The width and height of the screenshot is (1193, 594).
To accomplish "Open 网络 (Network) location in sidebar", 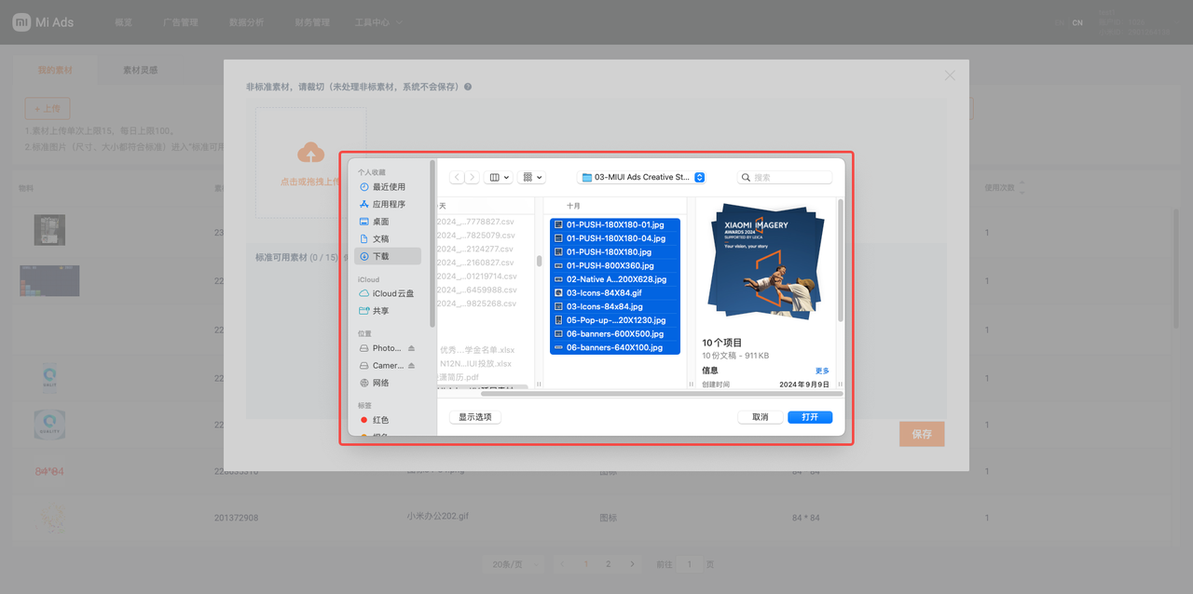I will (x=380, y=383).
